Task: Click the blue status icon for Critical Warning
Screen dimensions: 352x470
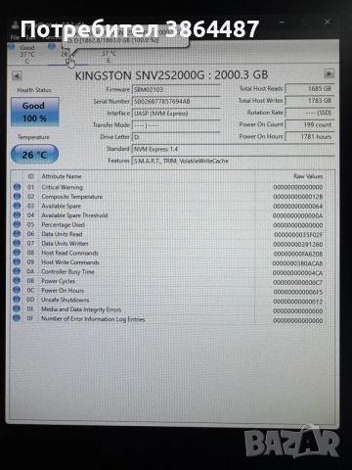Action: (x=17, y=187)
